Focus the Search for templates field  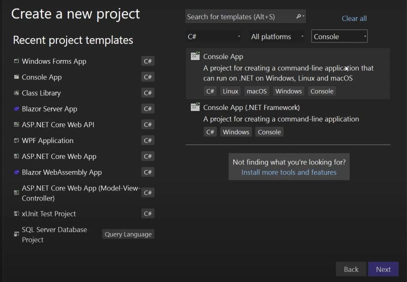click(x=245, y=17)
